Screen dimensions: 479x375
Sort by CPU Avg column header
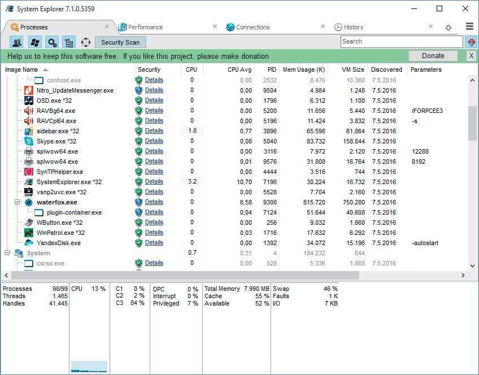[239, 69]
